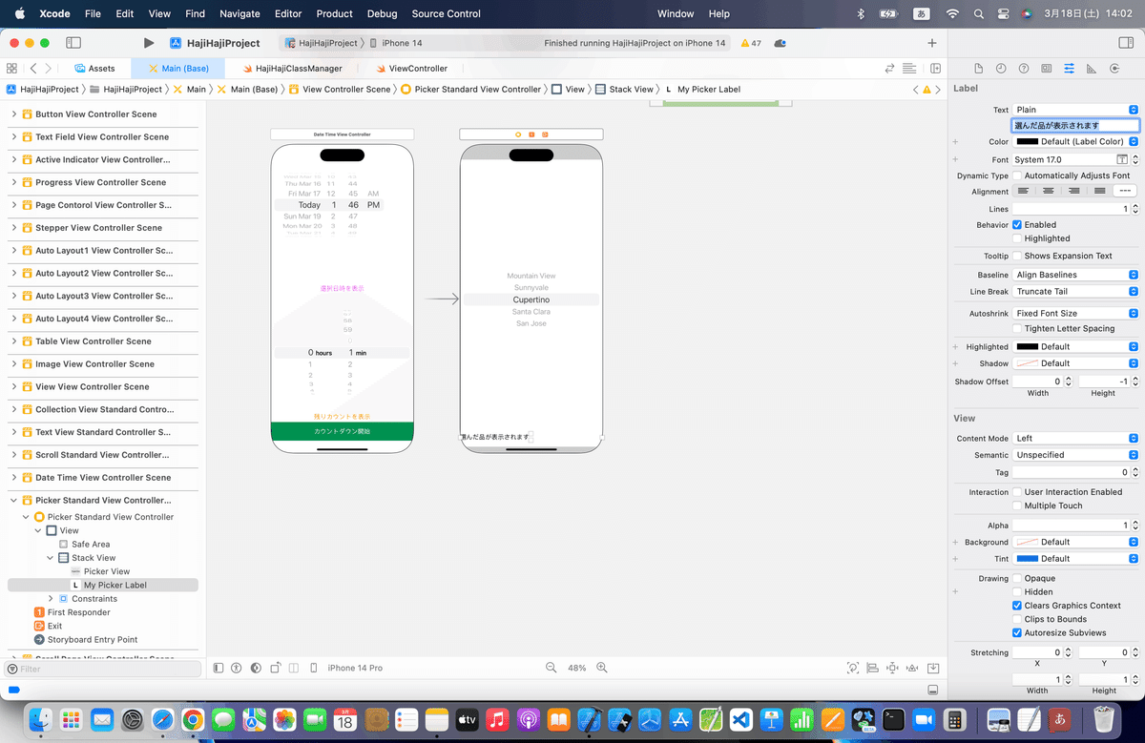The height and width of the screenshot is (743, 1145).
Task: Open the Quick Help inspector
Action: 1024,69
